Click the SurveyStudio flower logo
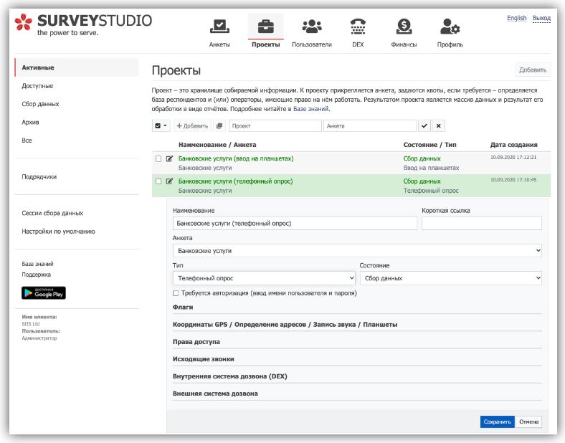The width and height of the screenshot is (565, 443). coord(24,22)
